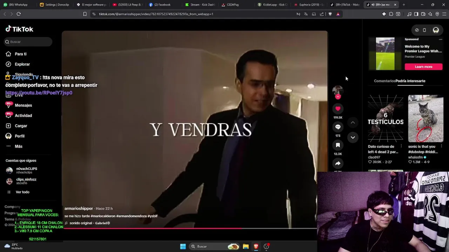This screenshot has width=449, height=252.
Task: Click the taskbar Buscar search box
Action: click(215, 246)
